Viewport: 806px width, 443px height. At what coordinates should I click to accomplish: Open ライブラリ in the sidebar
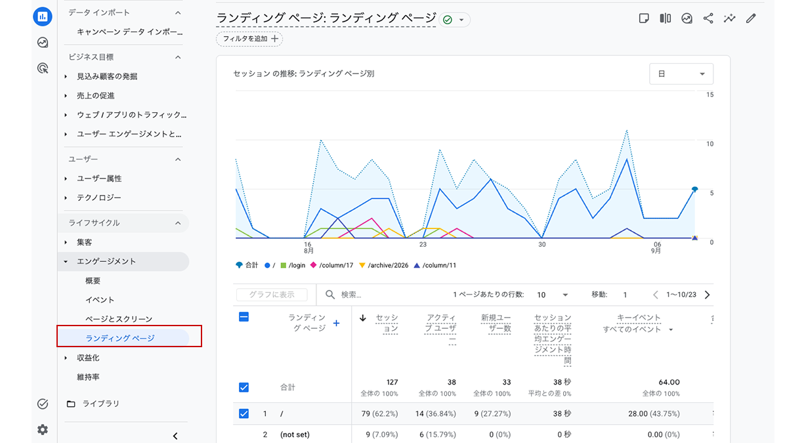coord(100,404)
